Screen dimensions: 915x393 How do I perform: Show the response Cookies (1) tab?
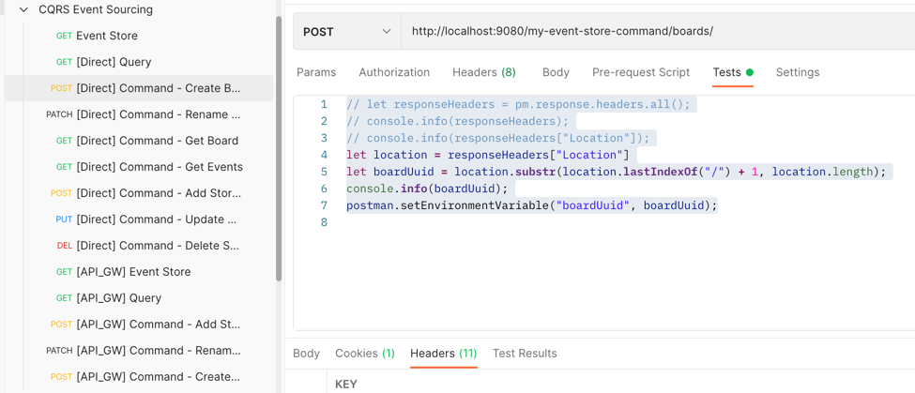click(x=364, y=354)
